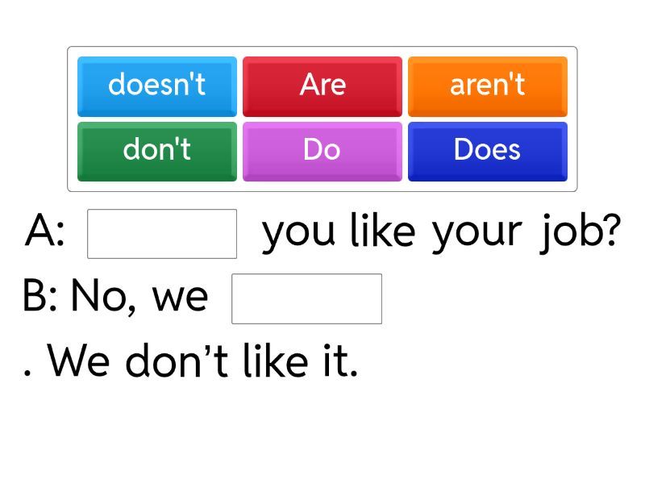Click the word "No," in line B

[102, 297]
